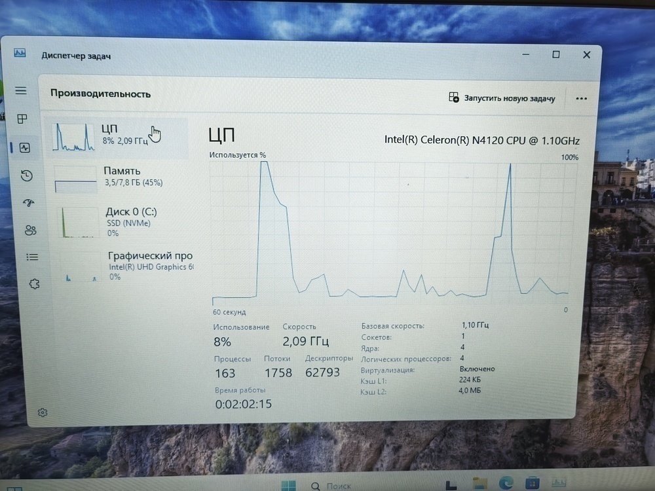Click the uptime value 0:02:02:15
The height and width of the screenshot is (491, 655).
click(x=244, y=404)
